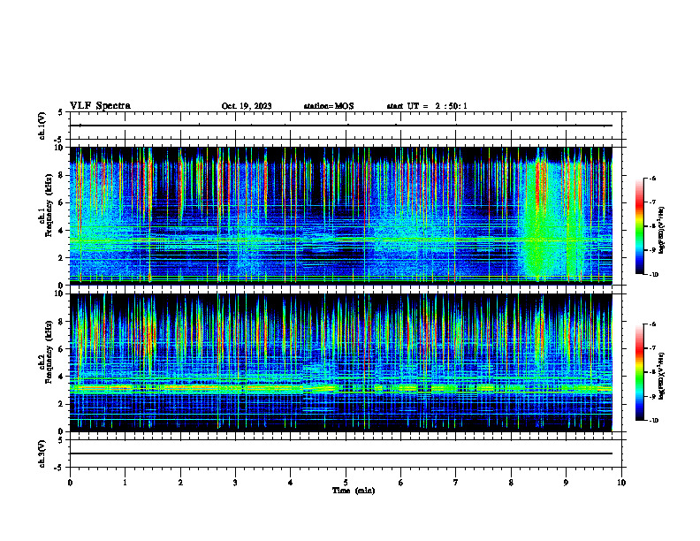Click the 'VLF Spectra' title text
700x541 pixels.
100,106
